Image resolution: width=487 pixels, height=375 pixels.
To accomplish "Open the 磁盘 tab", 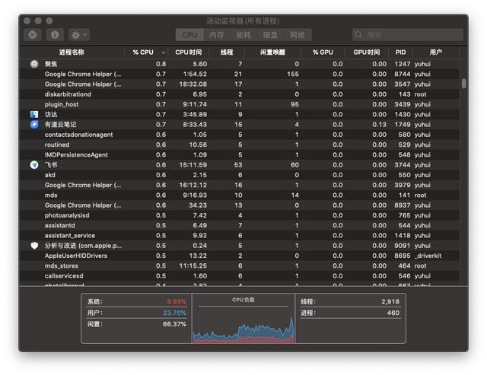I will pyautogui.click(x=270, y=35).
